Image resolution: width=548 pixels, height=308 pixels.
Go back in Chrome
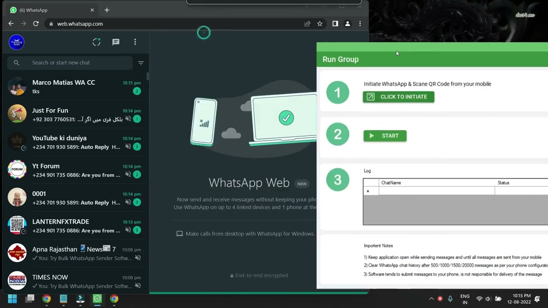(11, 24)
